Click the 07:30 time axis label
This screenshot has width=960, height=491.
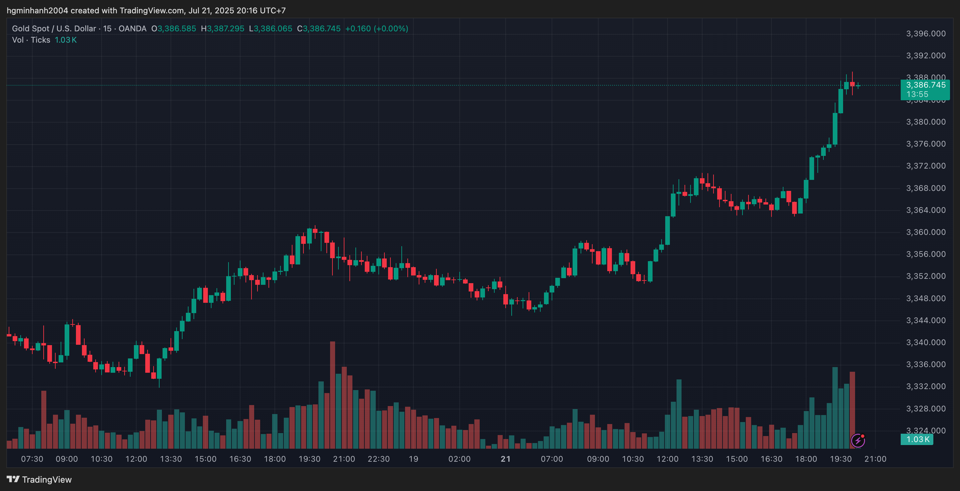[32, 459]
